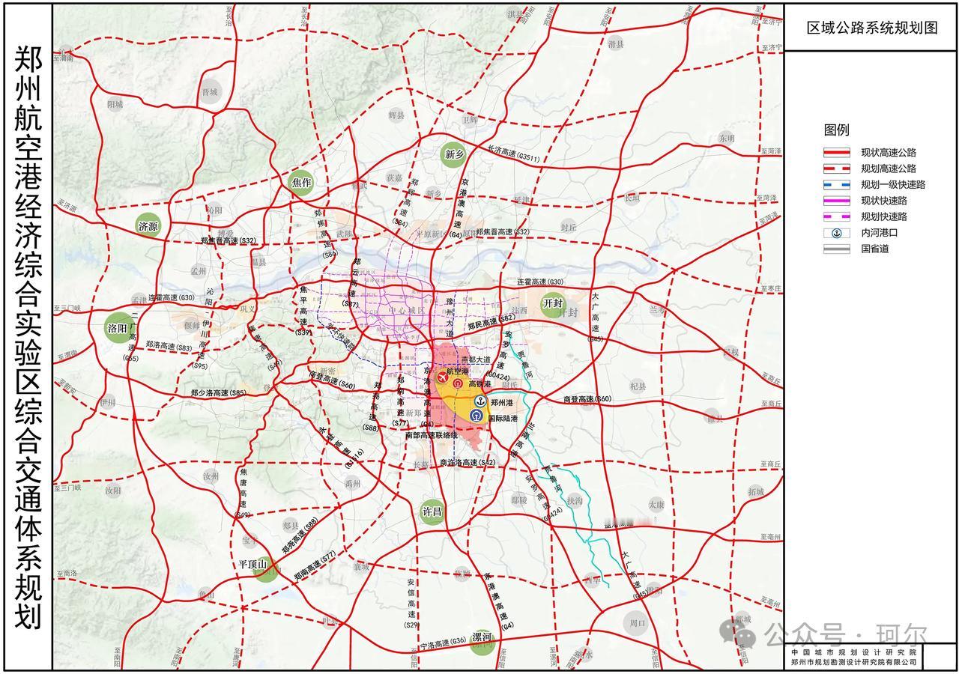Image resolution: width=959 pixels, height=674 pixels.
Task: Click the legend label 国省道
Action: pyautogui.click(x=874, y=249)
